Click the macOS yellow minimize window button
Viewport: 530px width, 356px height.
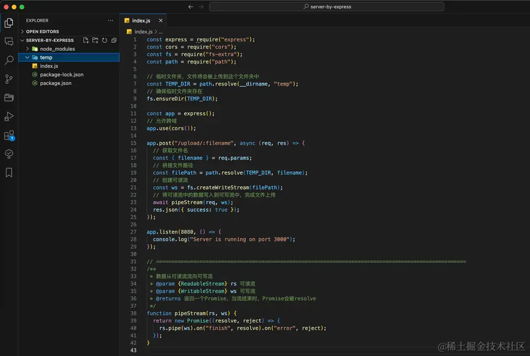tap(14, 7)
